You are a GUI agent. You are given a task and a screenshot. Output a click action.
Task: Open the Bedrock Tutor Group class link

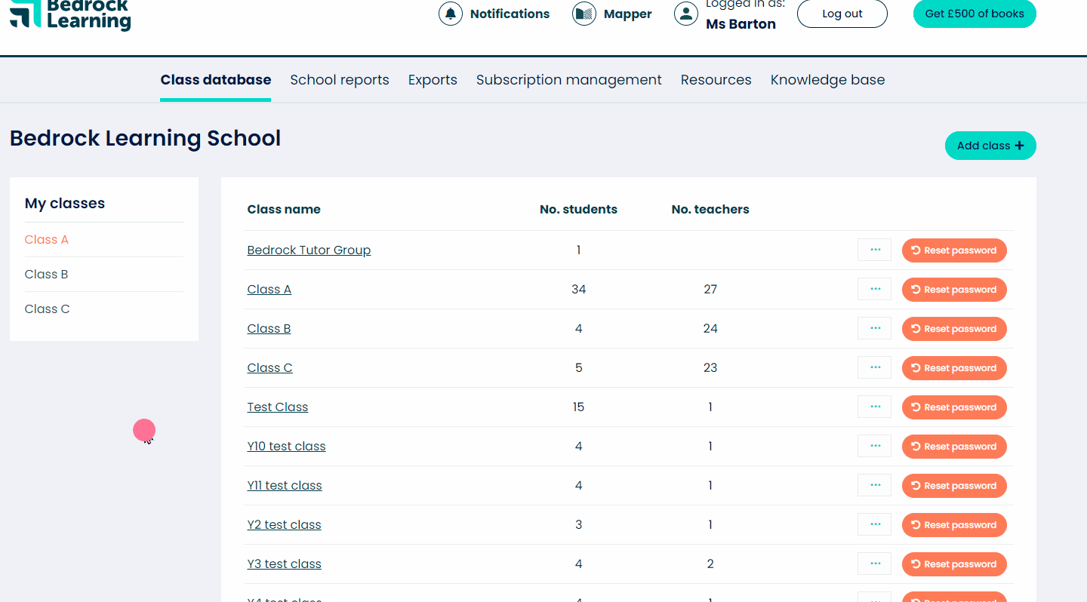point(309,250)
